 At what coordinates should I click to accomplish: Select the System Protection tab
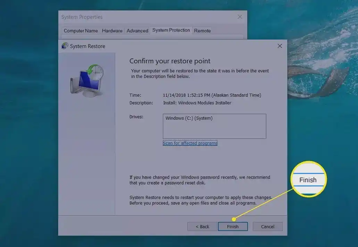click(x=171, y=30)
